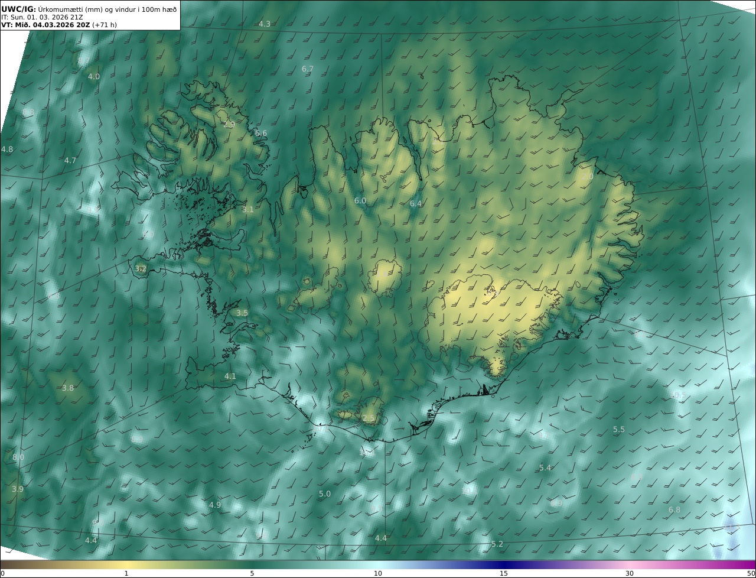756x578 pixels.
Task: Click the colorbar tick label 10
Action: pos(378,573)
